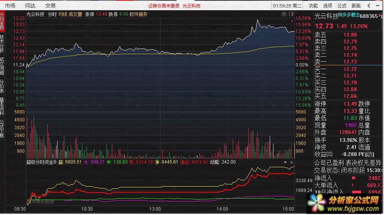Screen dimensions: 385x215
Task: Click the clock showing 01:59:29 周二
Action: pyautogui.click(x=287, y=6)
